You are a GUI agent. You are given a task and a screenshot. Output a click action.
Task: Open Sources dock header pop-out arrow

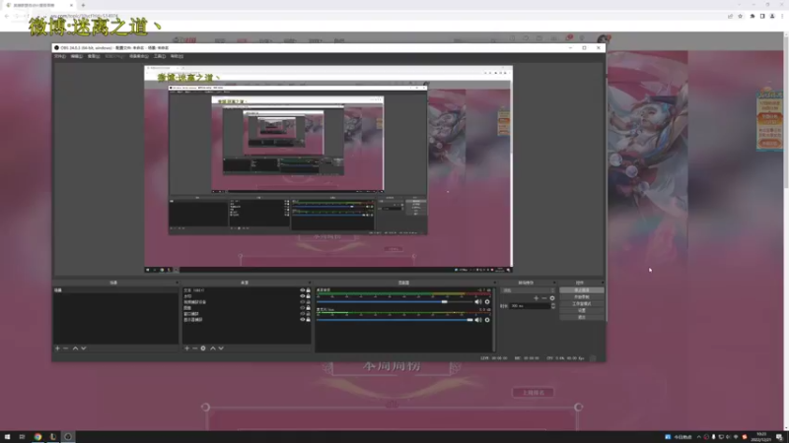(309, 283)
